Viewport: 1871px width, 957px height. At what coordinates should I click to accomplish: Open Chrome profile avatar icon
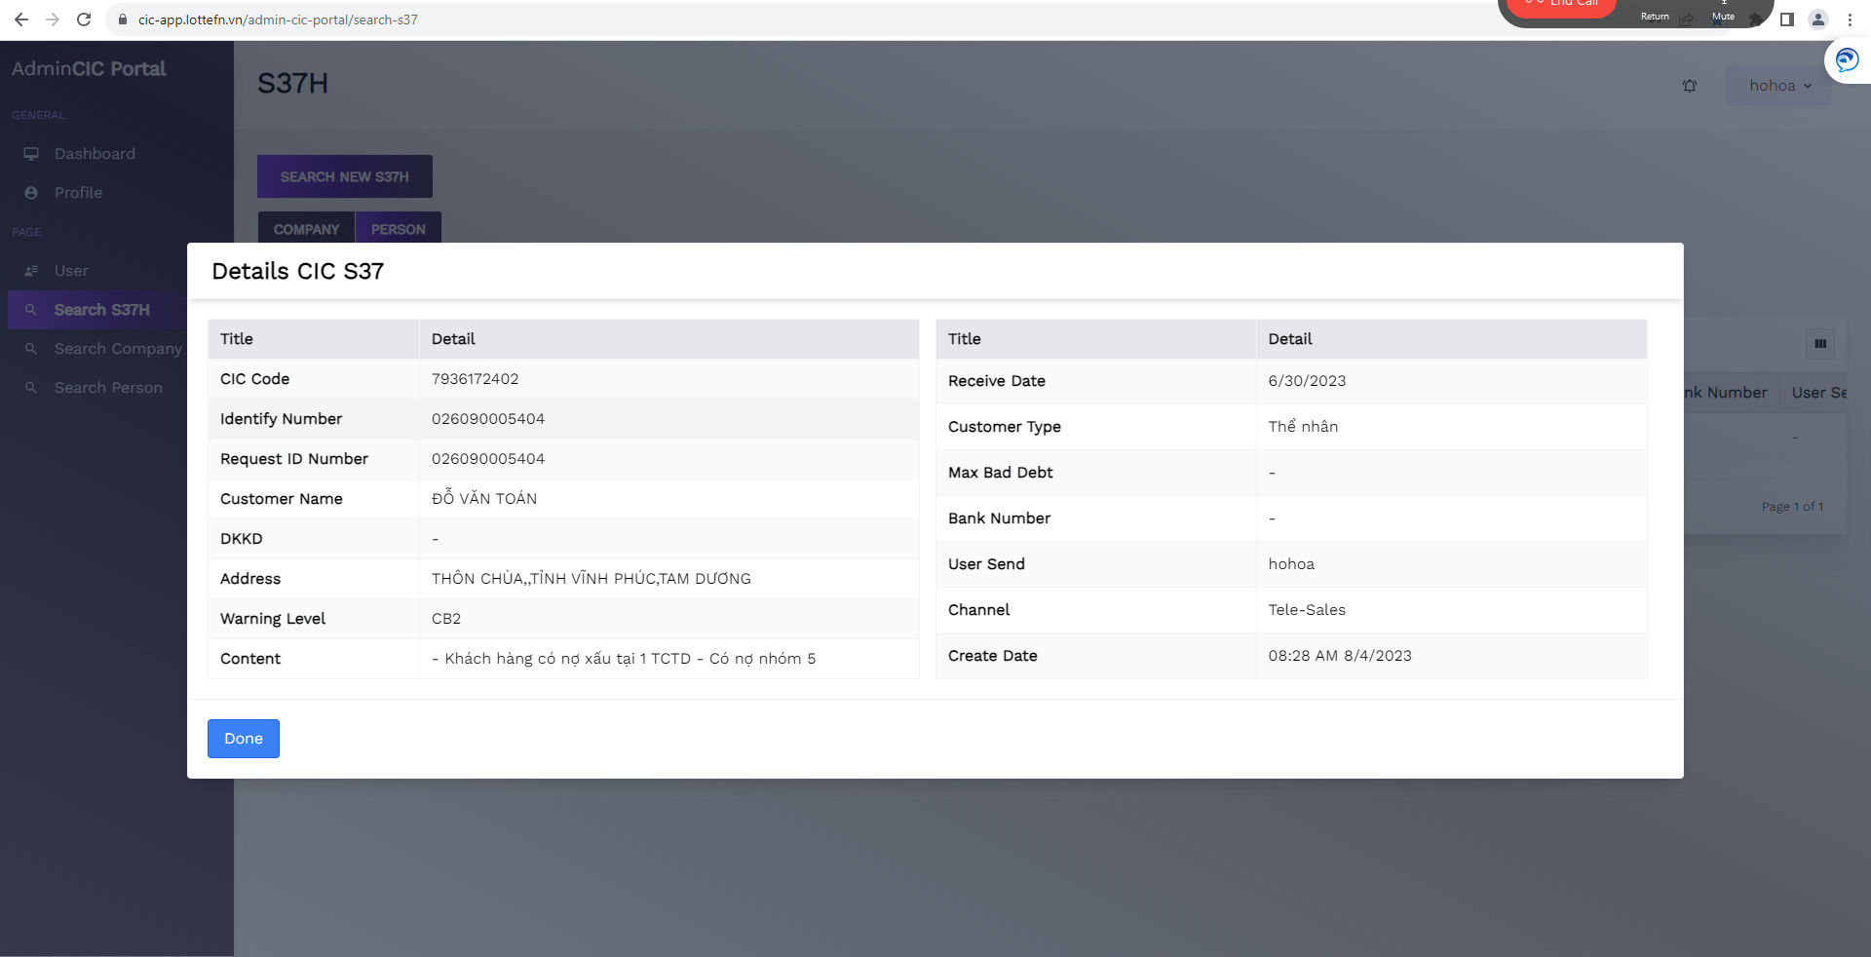coord(1817,19)
